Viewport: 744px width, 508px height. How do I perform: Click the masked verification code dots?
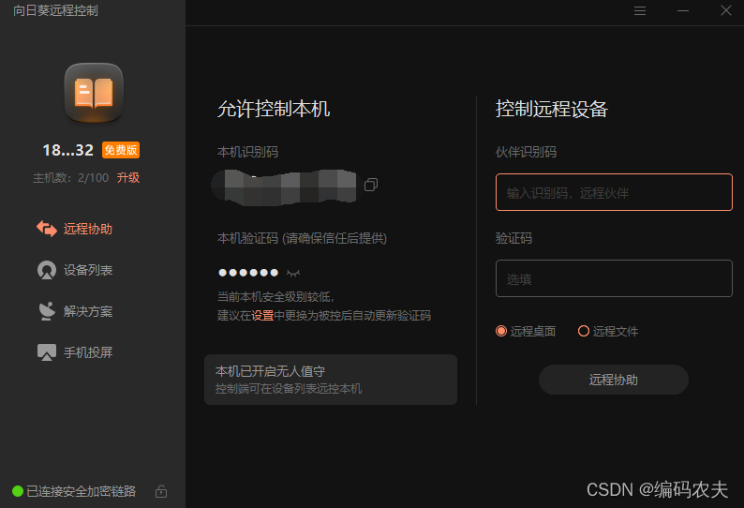coord(248,273)
